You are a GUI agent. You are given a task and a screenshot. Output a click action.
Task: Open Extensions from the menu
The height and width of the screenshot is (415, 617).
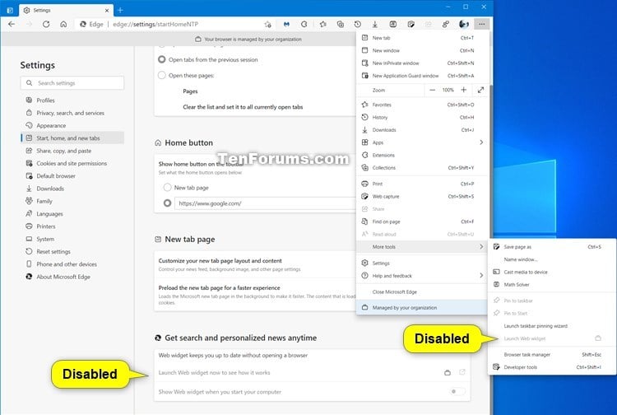coord(422,155)
